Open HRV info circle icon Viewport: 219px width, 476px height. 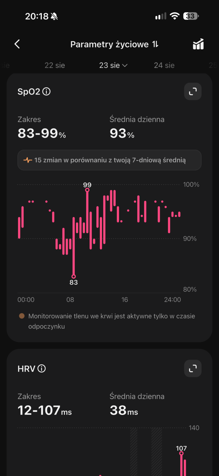click(42, 369)
